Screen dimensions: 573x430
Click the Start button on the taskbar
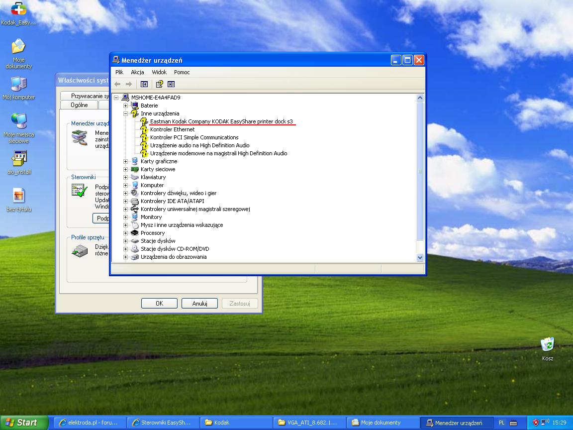click(x=21, y=423)
